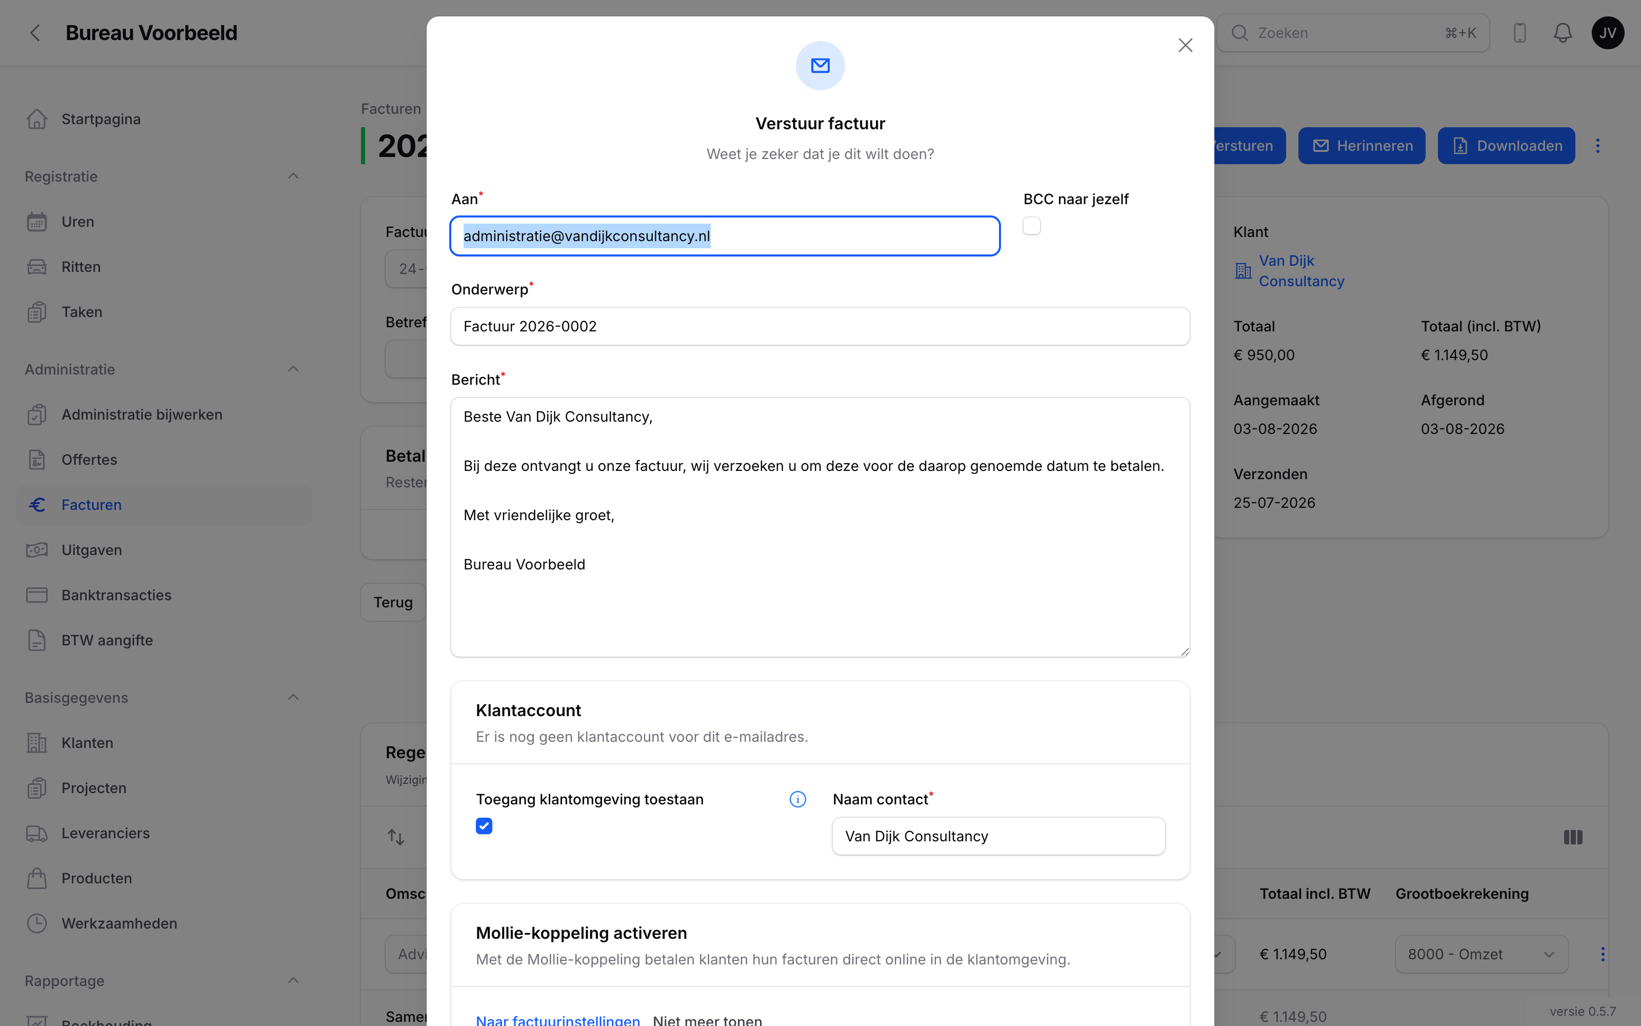Screen dimensions: 1641x1026
Task: Open Ritten car icon in sidebar
Action: [x=36, y=267]
